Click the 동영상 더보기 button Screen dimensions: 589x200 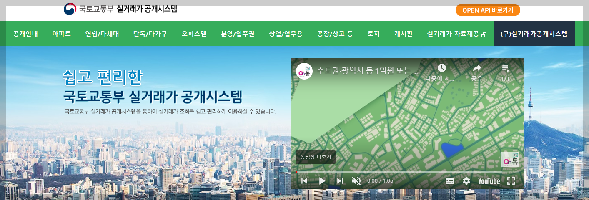coord(316,157)
